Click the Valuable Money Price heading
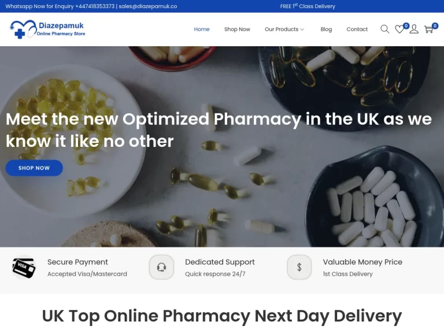Image resolution: width=444 pixels, height=333 pixels. (362, 262)
